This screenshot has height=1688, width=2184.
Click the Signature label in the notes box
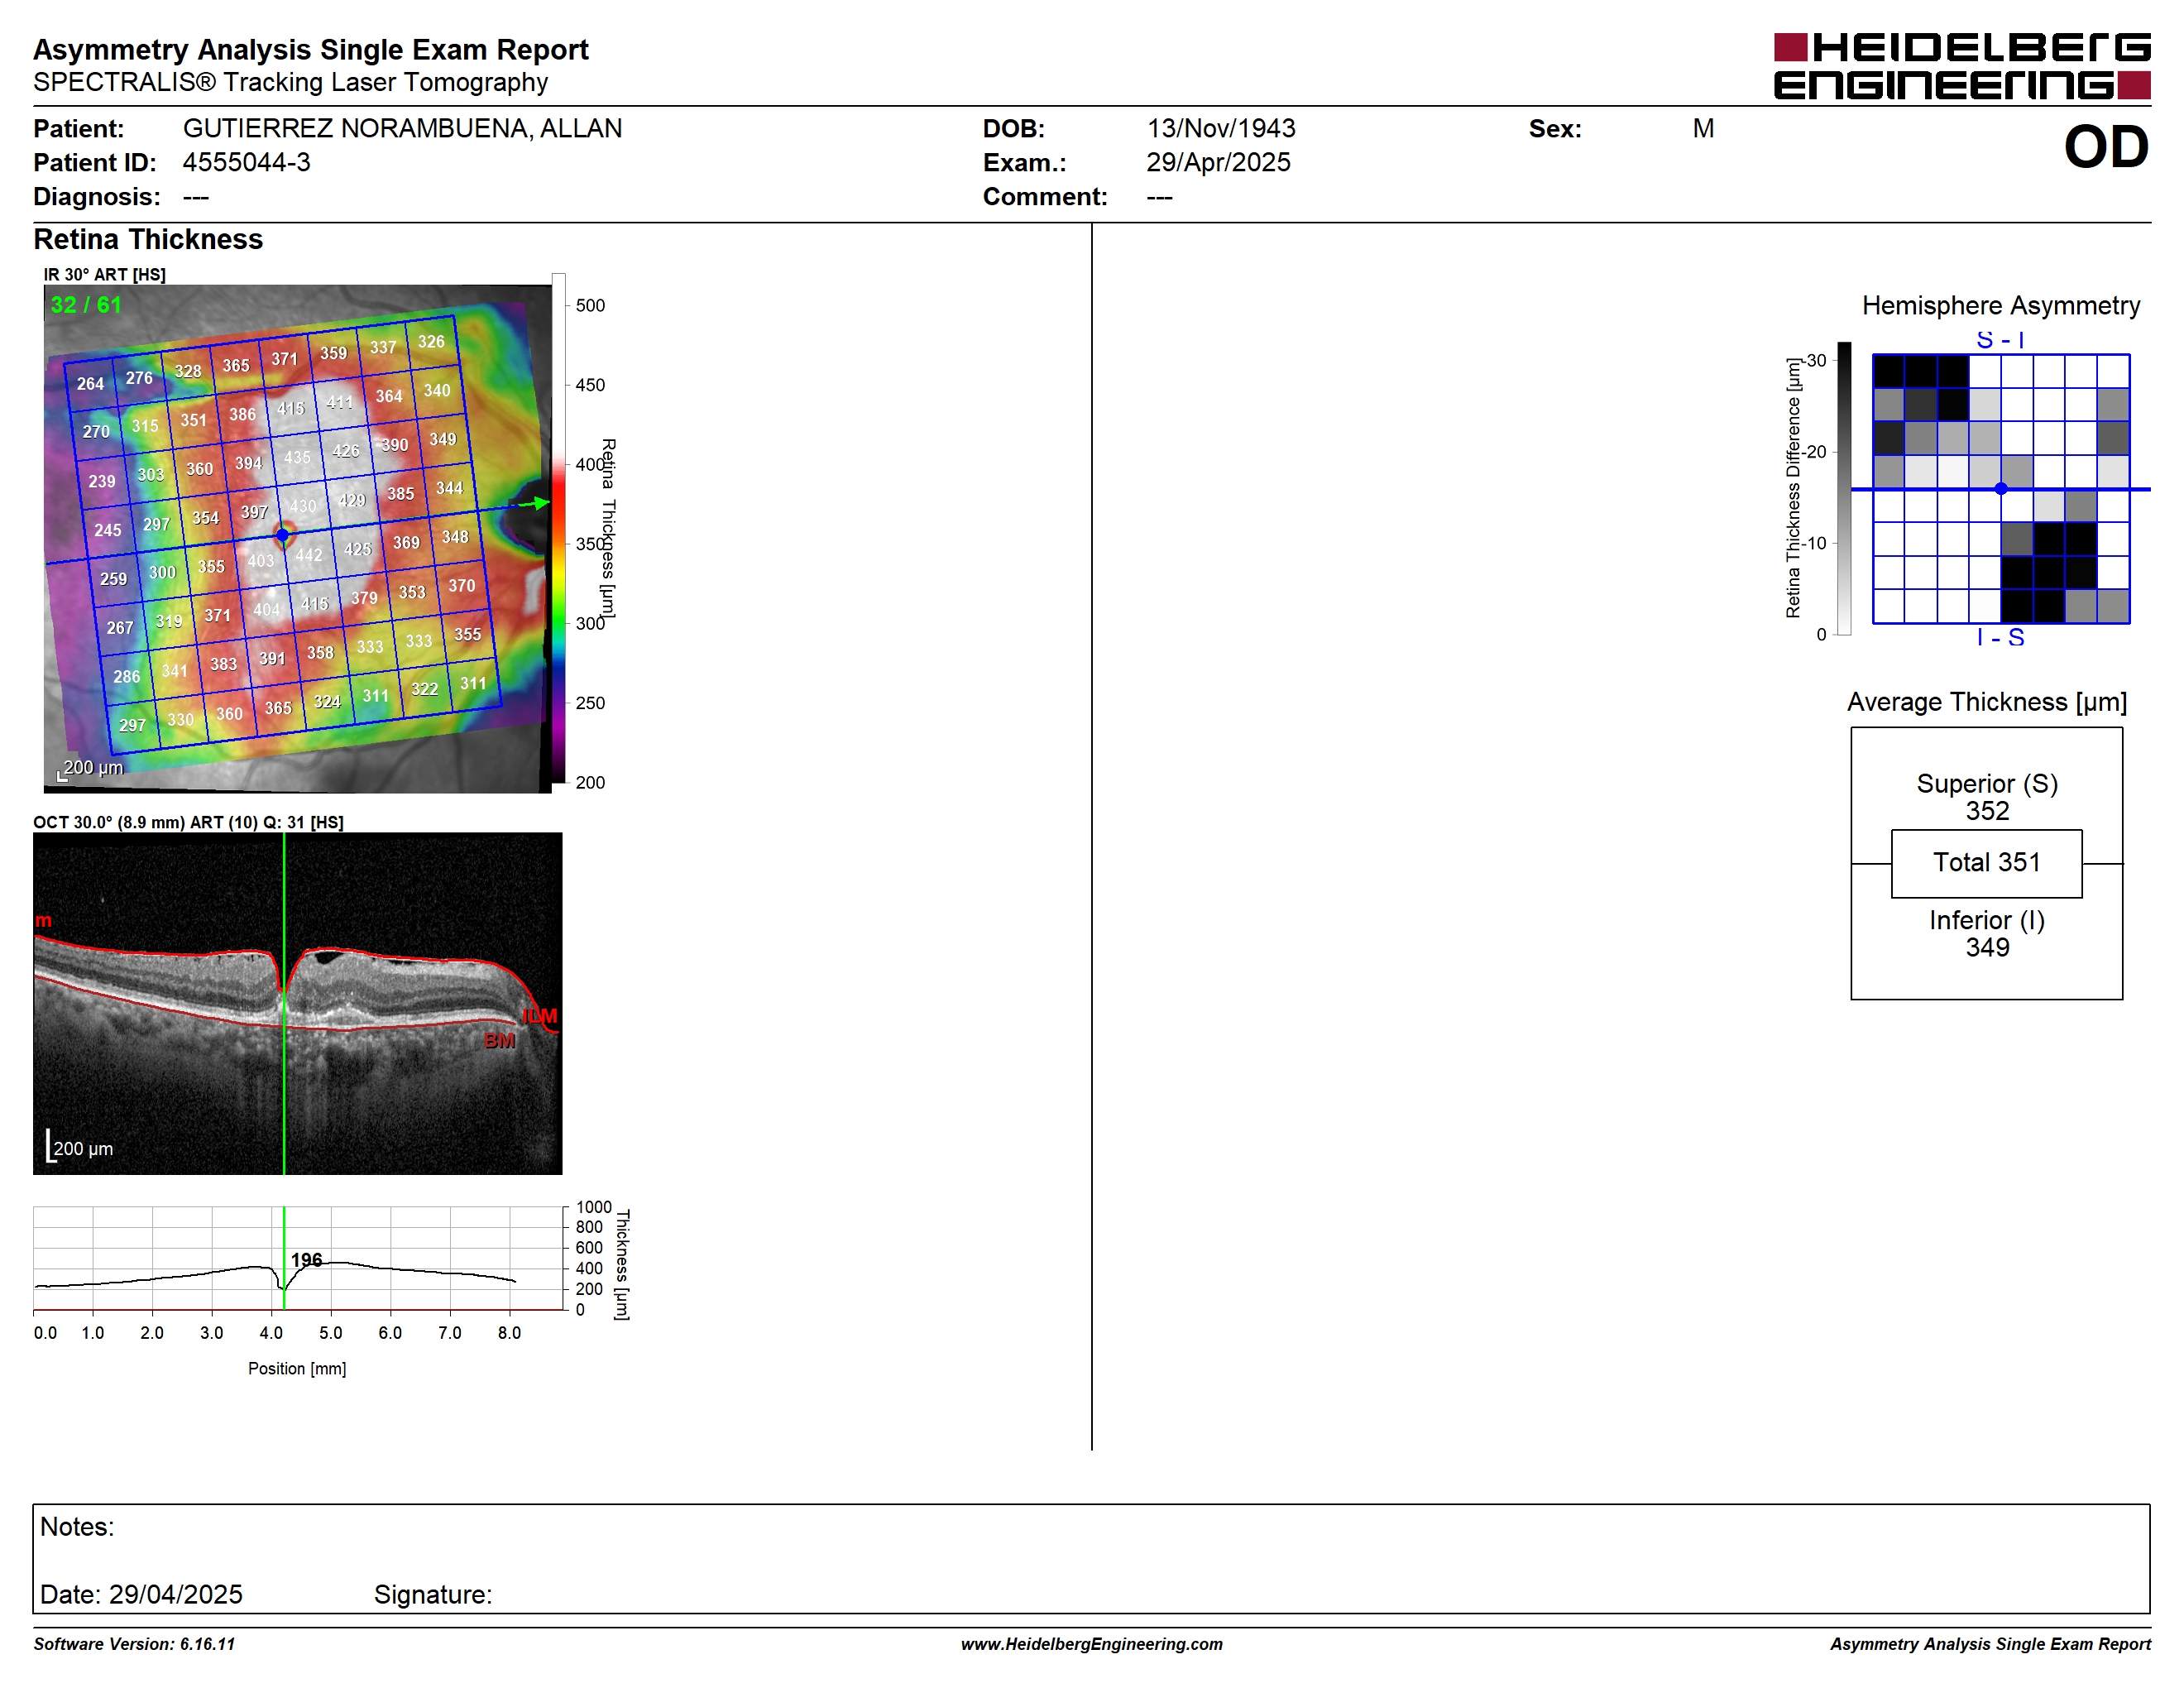[433, 1594]
